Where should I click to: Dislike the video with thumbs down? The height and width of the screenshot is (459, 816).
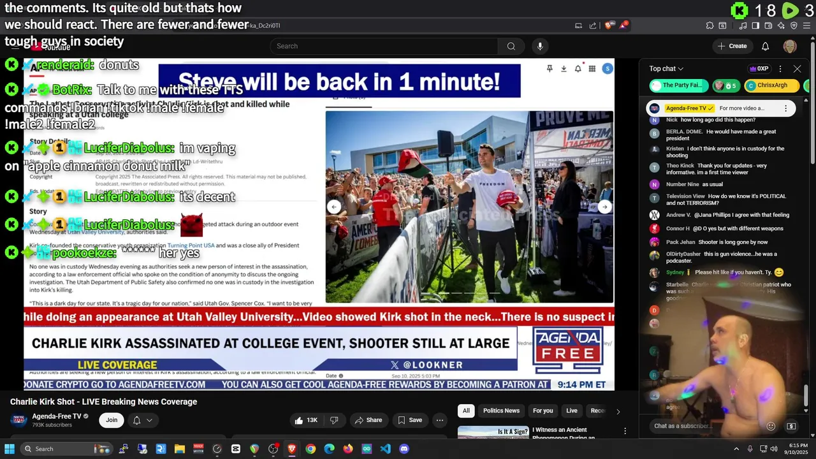pos(334,420)
